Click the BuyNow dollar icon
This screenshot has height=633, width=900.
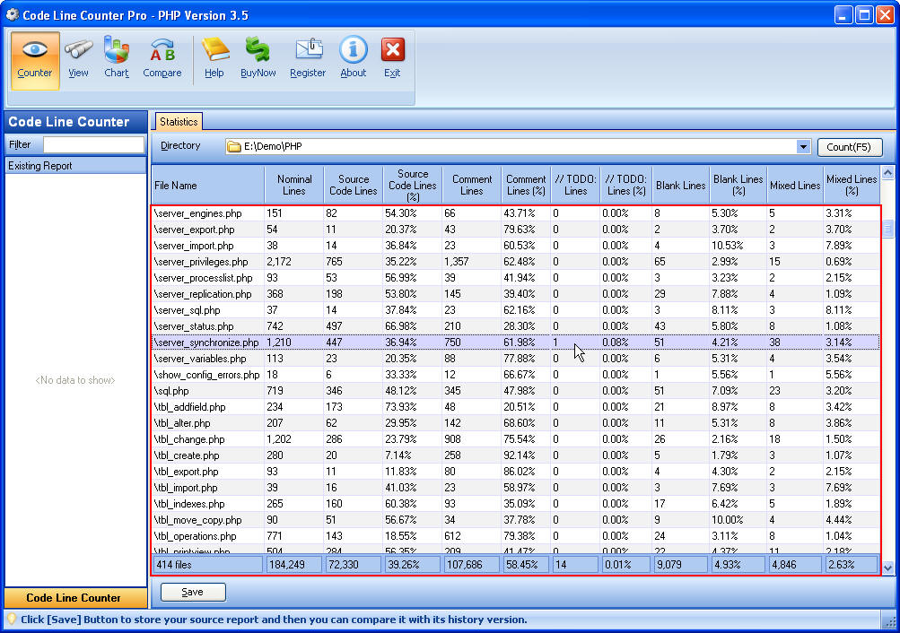coord(258,50)
